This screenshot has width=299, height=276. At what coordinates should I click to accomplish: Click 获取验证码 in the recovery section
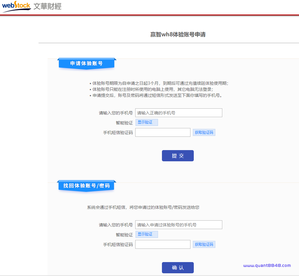tap(204, 245)
